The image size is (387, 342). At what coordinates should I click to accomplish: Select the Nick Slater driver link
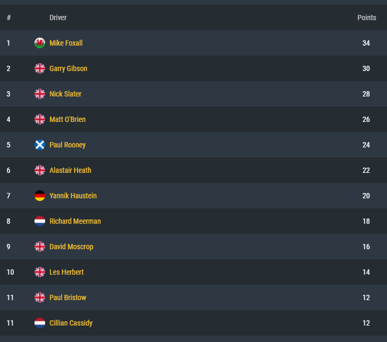point(65,94)
